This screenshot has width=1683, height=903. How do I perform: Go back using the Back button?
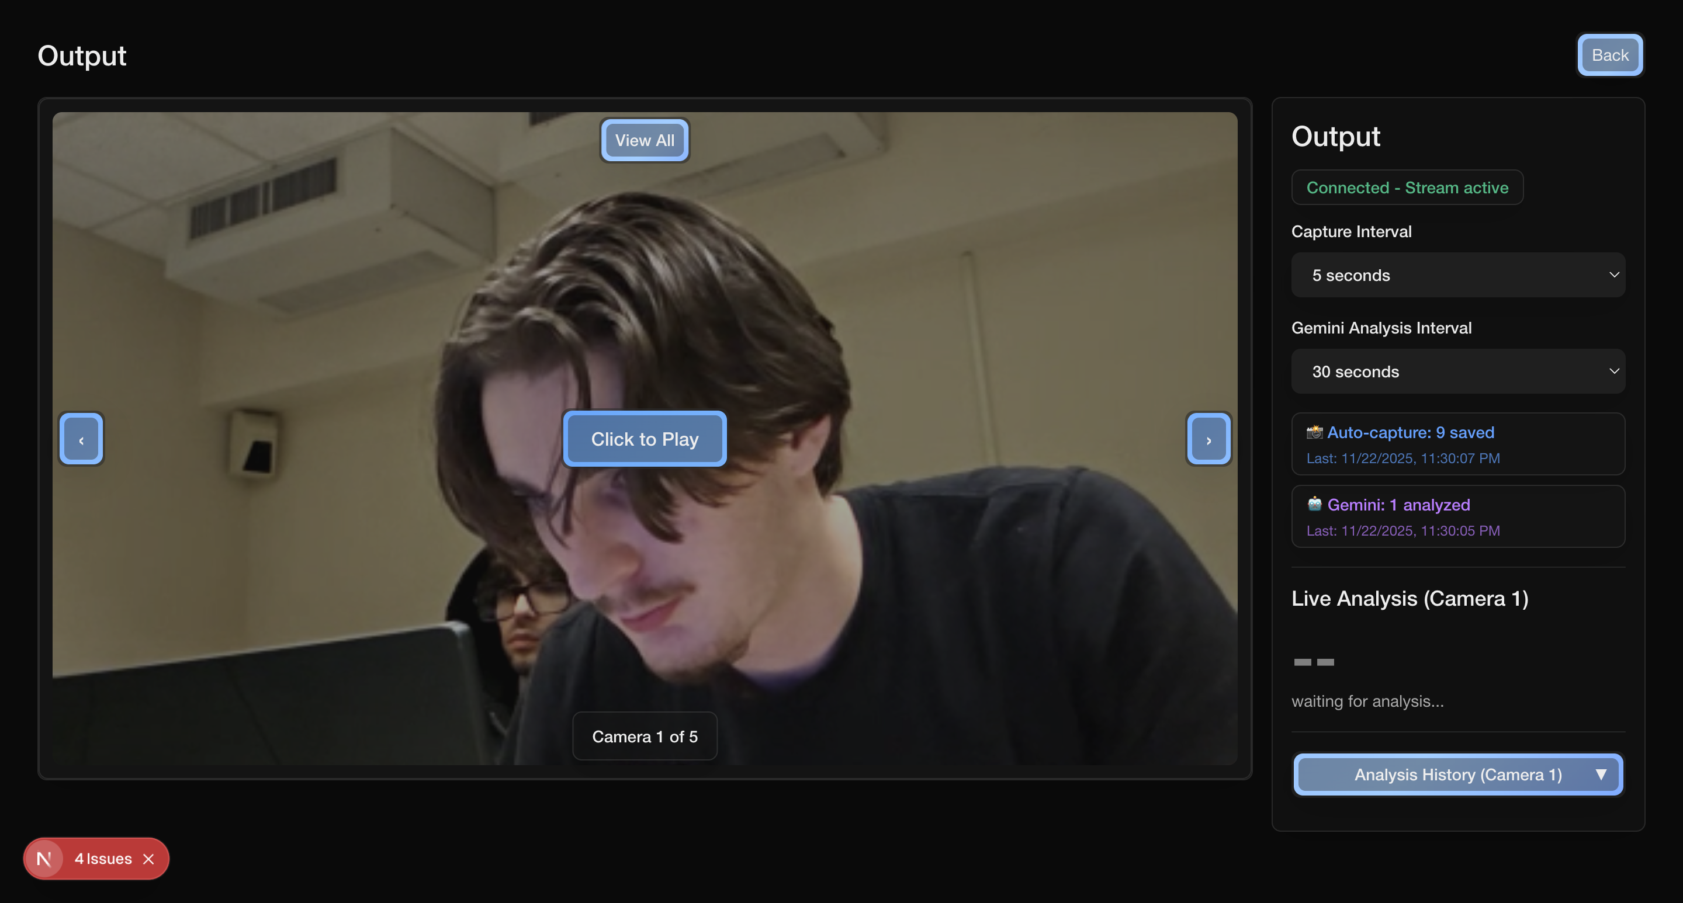click(1609, 55)
